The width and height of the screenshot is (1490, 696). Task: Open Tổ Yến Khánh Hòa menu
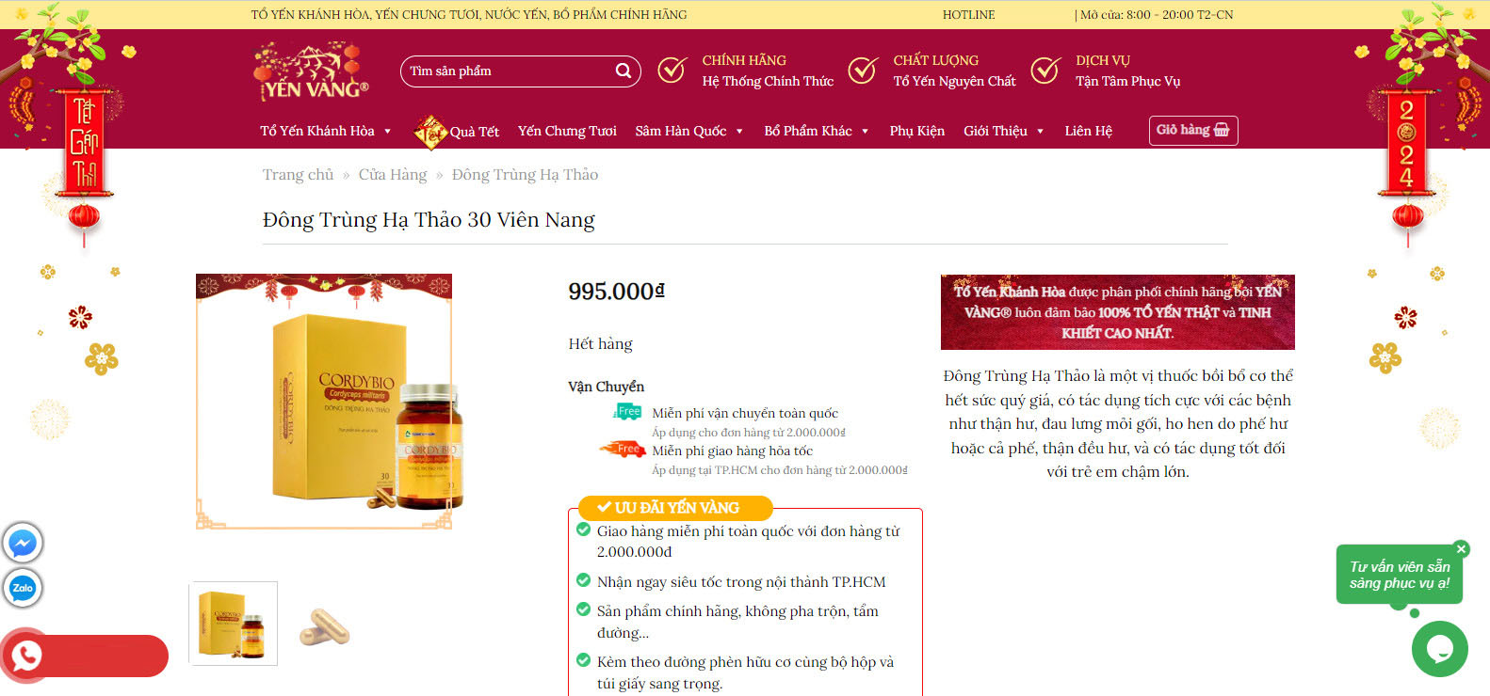click(x=317, y=131)
